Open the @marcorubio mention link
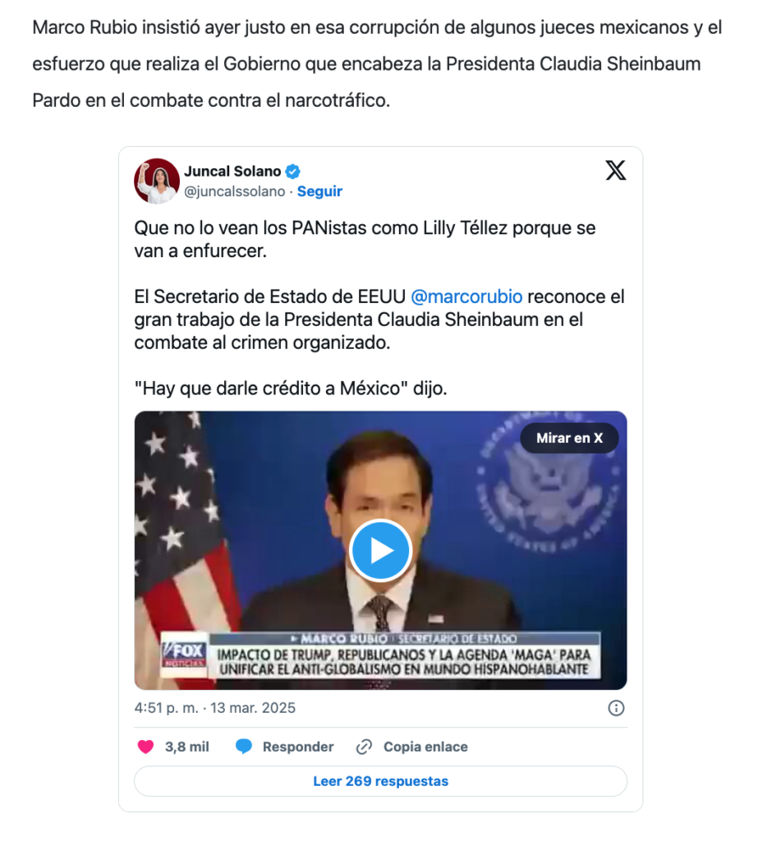The width and height of the screenshot is (758, 841). coord(466,296)
